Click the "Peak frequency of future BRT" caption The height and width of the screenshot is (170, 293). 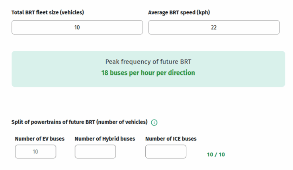(x=148, y=62)
